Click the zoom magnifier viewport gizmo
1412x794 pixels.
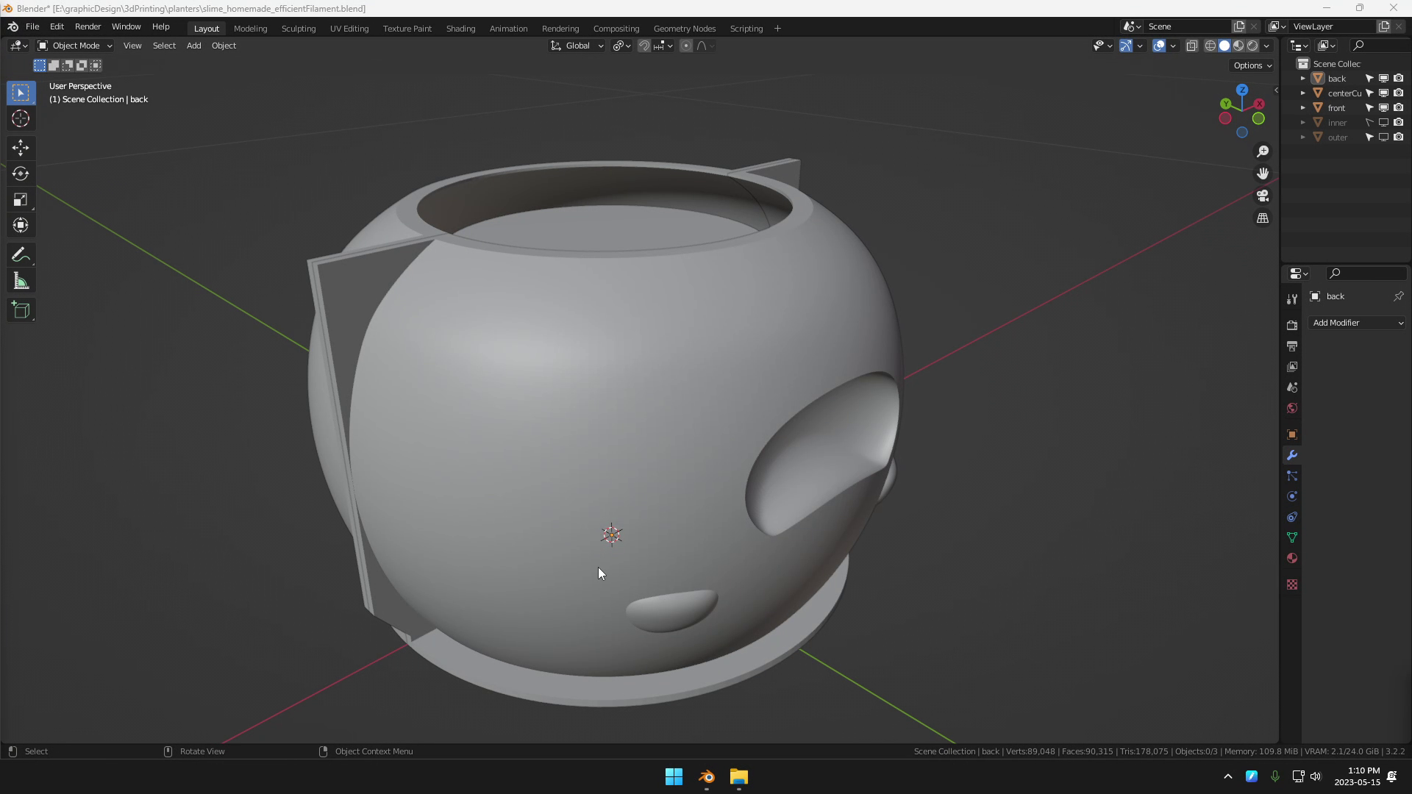[x=1263, y=151]
